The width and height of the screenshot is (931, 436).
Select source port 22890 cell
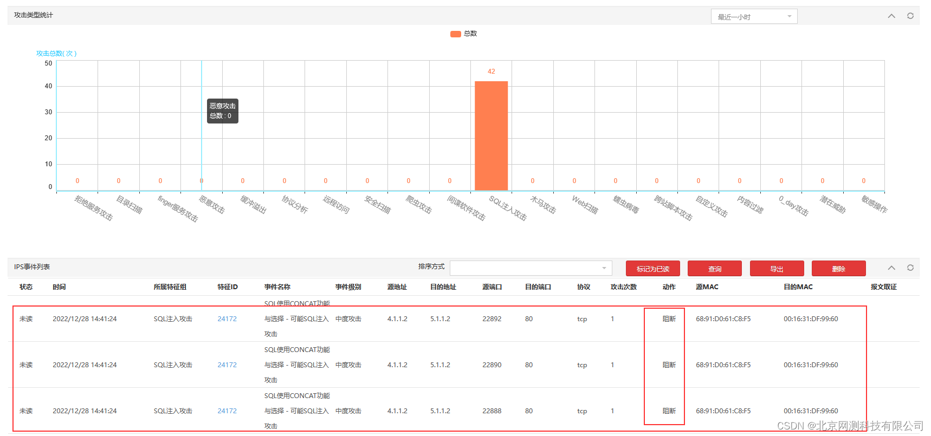[x=492, y=365]
